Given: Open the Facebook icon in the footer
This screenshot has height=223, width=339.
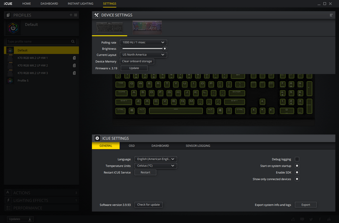Looking at the screenshot, I should coord(320,219).
